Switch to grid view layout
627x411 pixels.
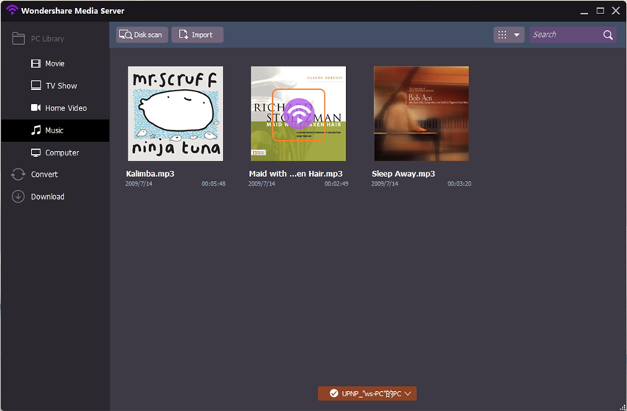pos(502,35)
